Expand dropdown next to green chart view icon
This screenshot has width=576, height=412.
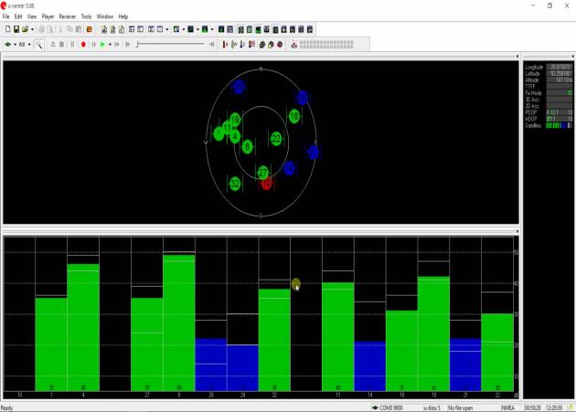pos(212,29)
